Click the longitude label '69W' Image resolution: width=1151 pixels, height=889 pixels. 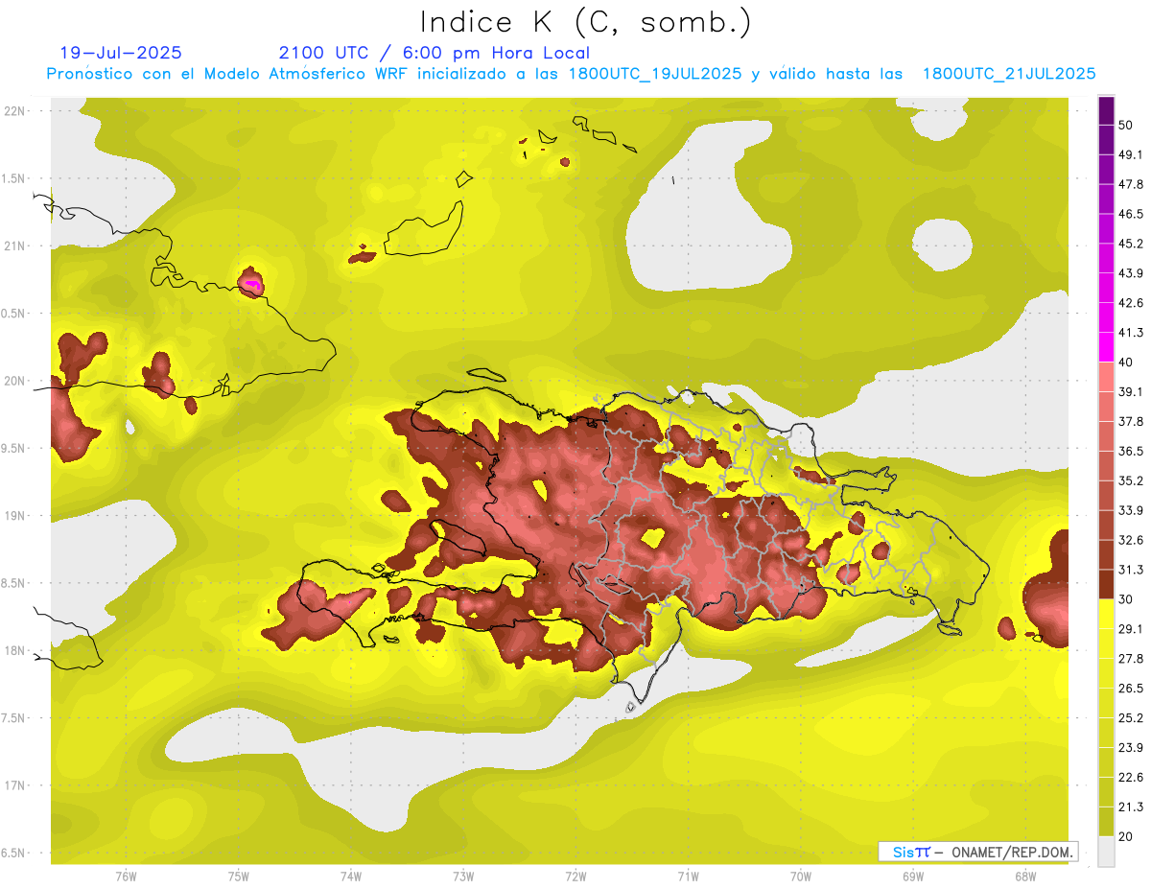click(913, 876)
